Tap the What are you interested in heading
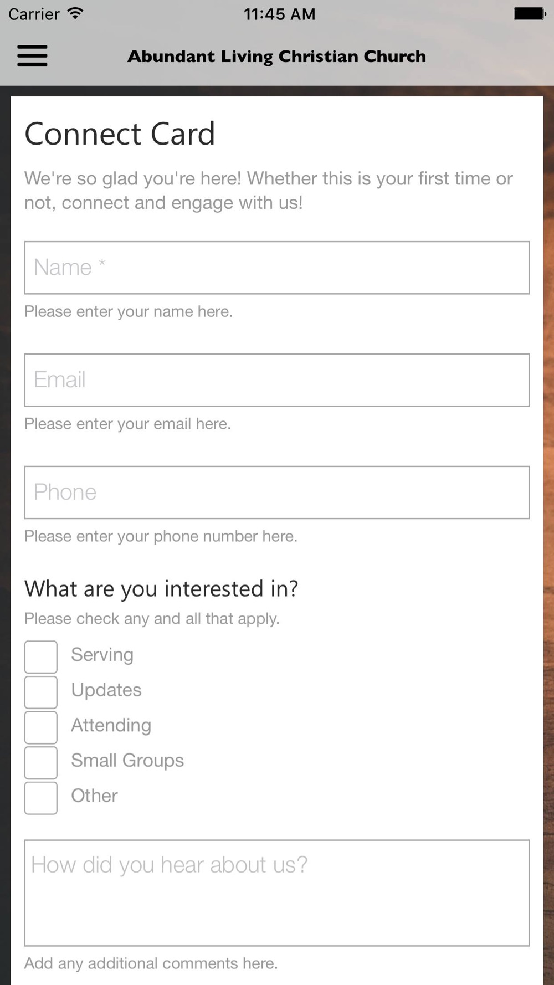 161,589
